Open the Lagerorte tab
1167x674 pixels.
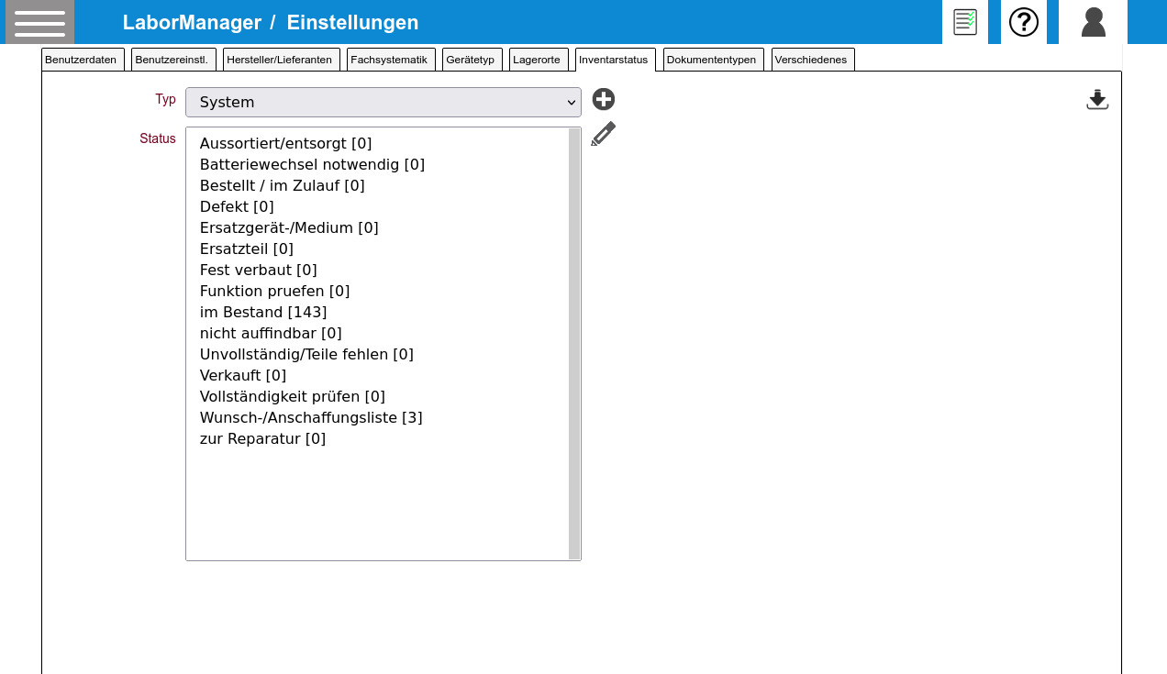(x=539, y=60)
